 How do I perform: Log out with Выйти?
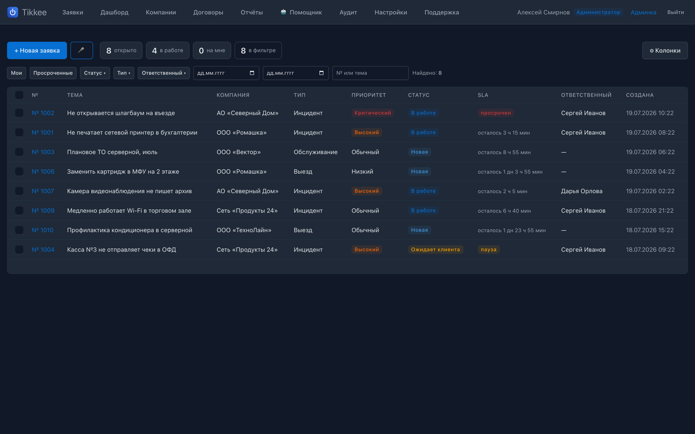675,12
